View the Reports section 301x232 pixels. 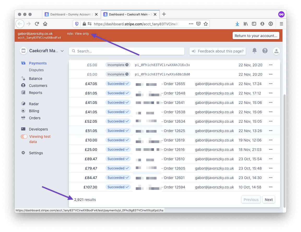(x=36, y=93)
